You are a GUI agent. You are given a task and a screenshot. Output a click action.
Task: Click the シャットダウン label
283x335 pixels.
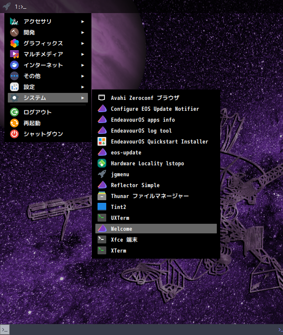pos(43,134)
